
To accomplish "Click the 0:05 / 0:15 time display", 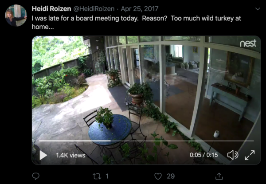I will click(x=203, y=155).
